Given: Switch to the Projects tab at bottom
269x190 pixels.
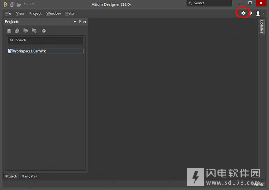Looking at the screenshot, I should [x=12, y=176].
